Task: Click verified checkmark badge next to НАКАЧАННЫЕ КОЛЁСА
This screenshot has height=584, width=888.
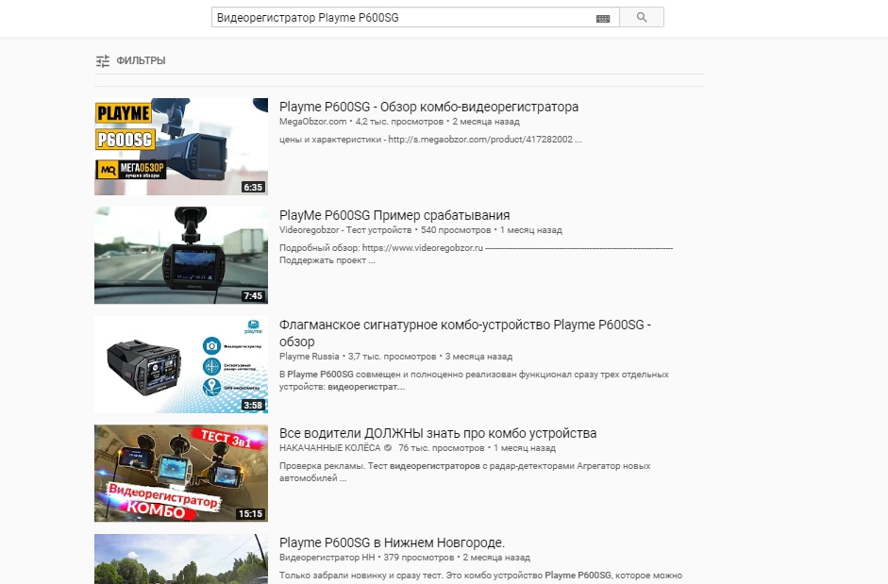Action: [388, 448]
